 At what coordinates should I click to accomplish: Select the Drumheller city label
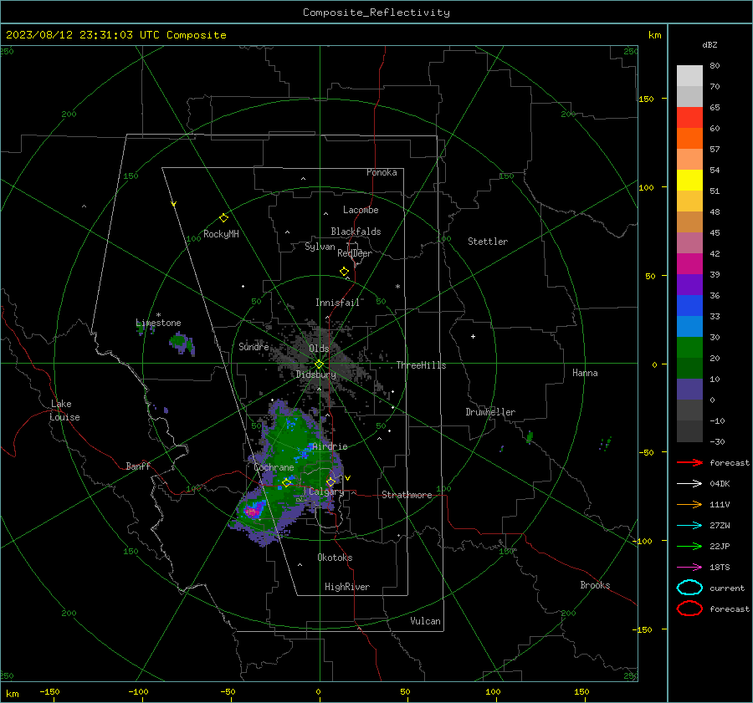(x=490, y=412)
